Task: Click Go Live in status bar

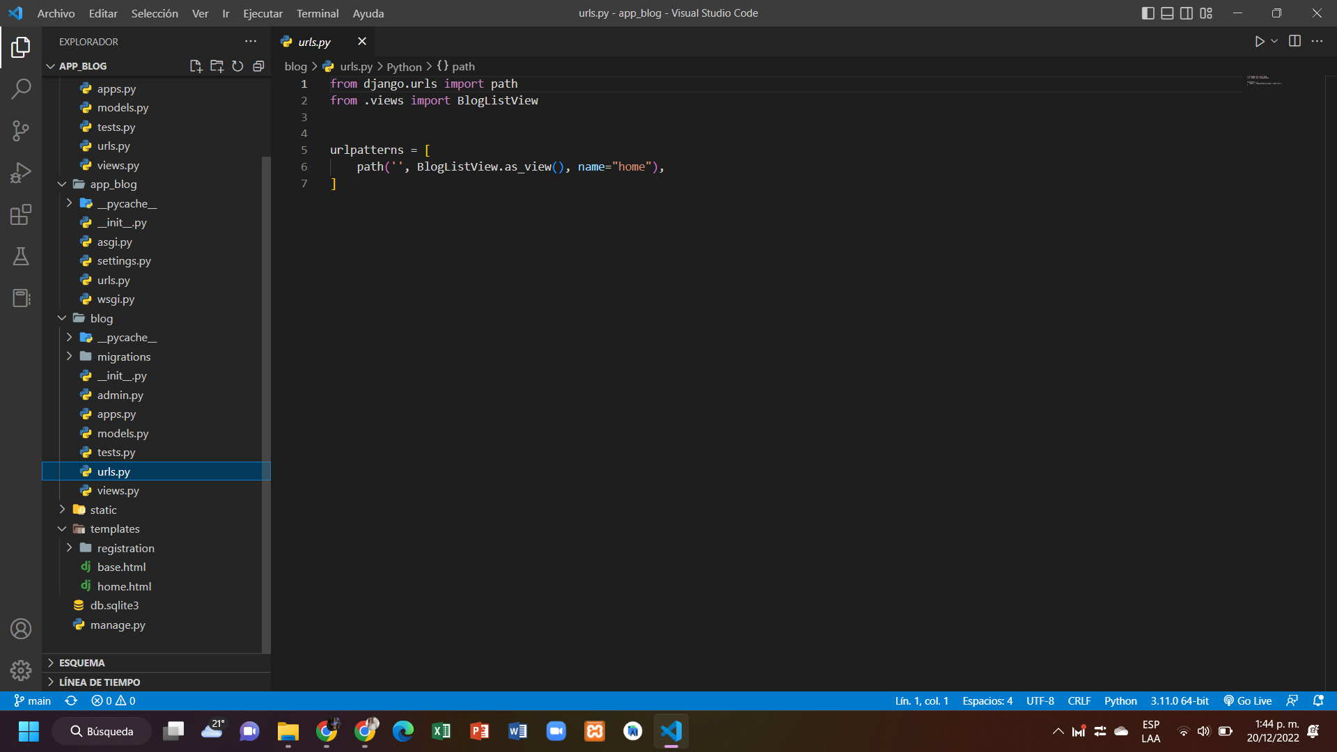Action: click(1247, 700)
